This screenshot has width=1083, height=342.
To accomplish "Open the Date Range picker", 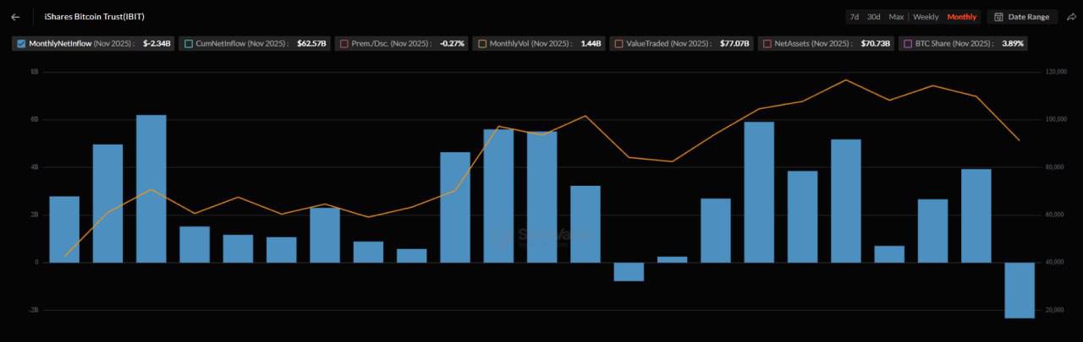I will pos(1027,17).
